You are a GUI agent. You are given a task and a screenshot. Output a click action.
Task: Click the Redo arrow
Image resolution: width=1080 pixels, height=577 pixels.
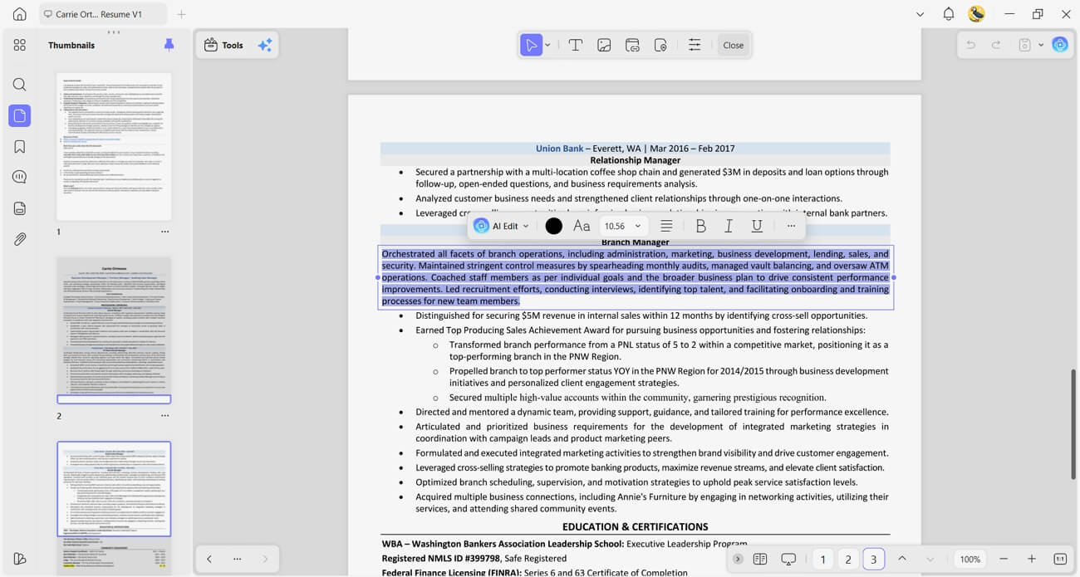pyautogui.click(x=995, y=45)
